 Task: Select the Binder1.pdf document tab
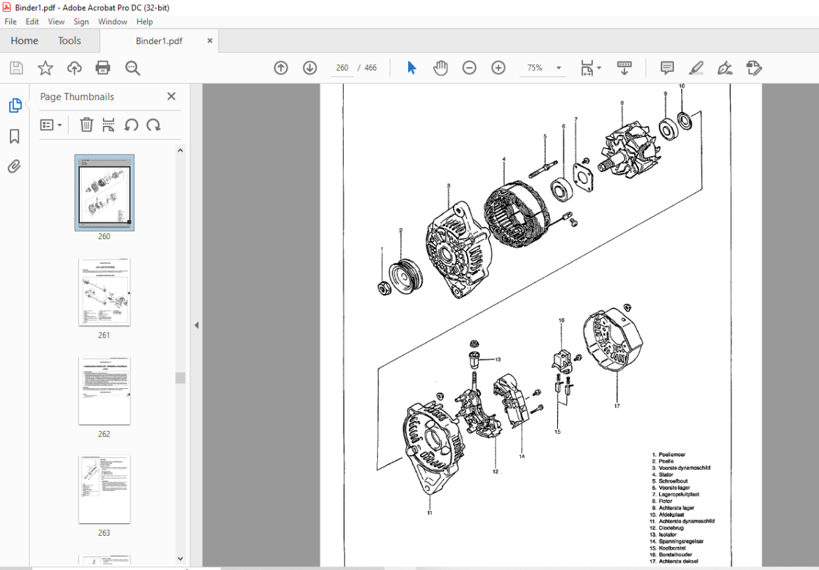(159, 41)
